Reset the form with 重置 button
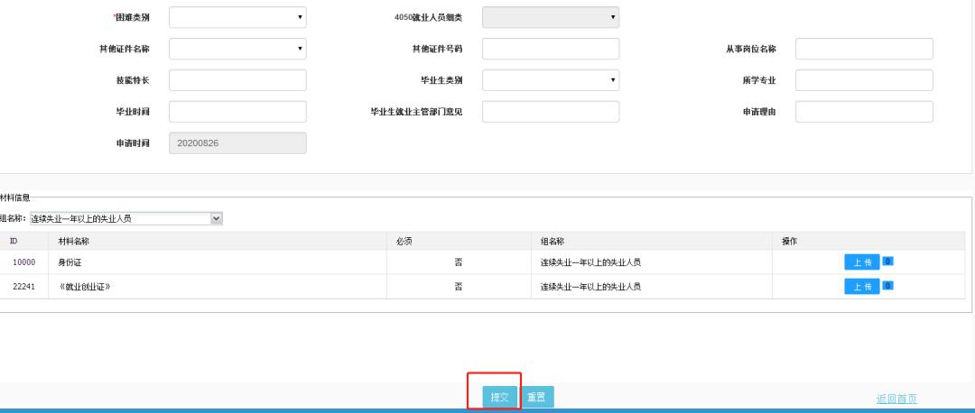Screen dimensions: 975x413 537,398
